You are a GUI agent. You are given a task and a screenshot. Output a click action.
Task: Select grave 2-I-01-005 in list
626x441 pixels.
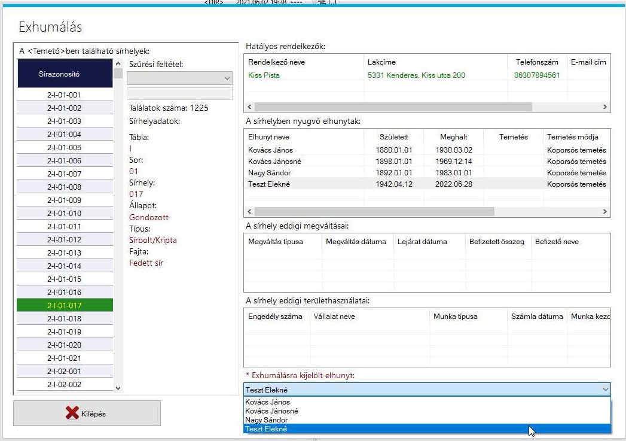pyautogui.click(x=65, y=148)
